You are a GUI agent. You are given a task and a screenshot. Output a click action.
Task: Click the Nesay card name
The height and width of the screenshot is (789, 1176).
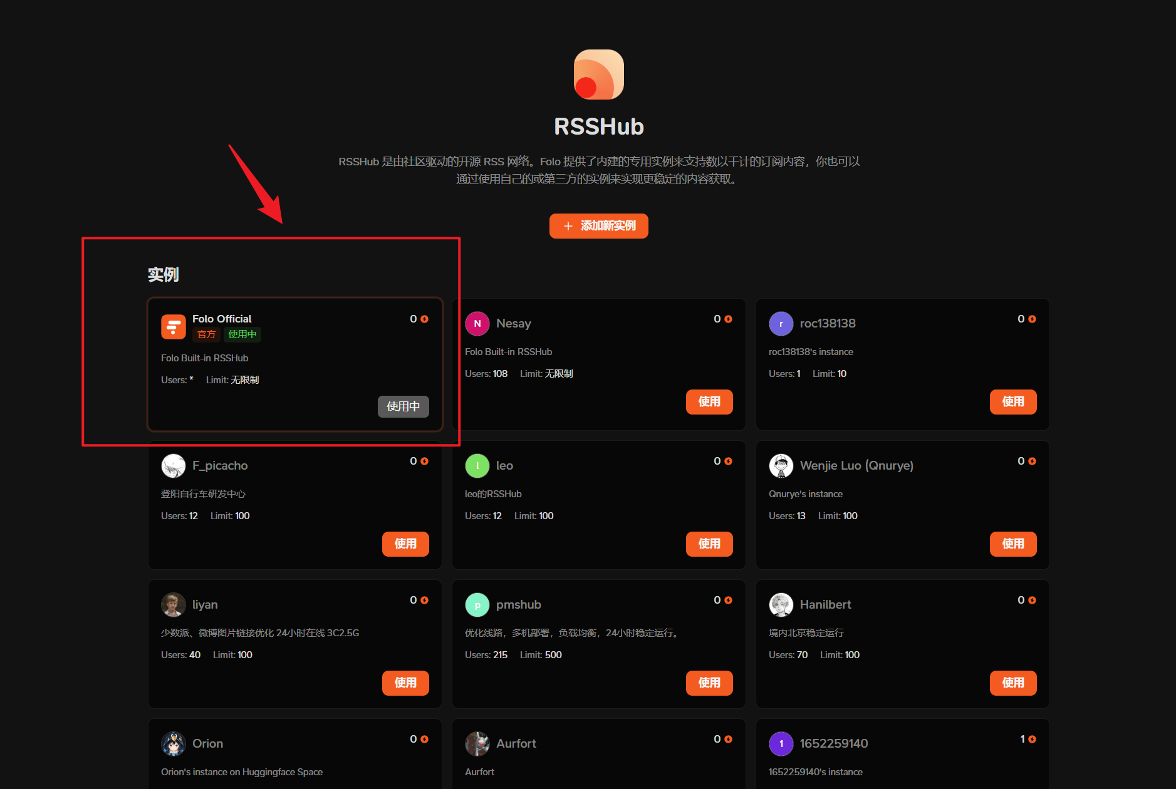[x=514, y=324]
